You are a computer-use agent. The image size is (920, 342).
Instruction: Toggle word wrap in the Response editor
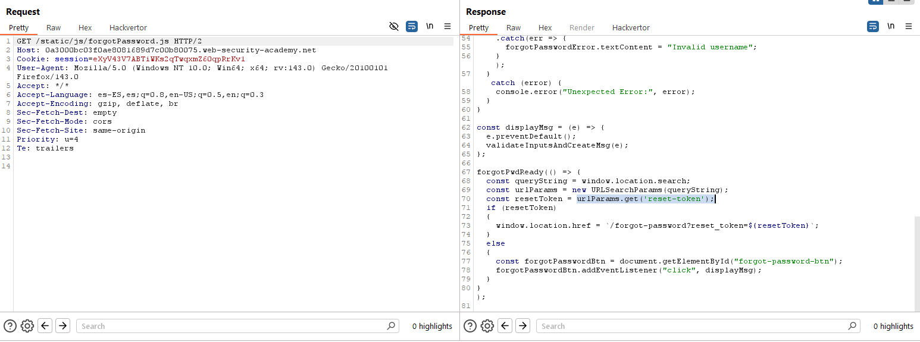(x=872, y=27)
